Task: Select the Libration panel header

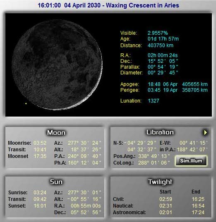Action: point(160,132)
